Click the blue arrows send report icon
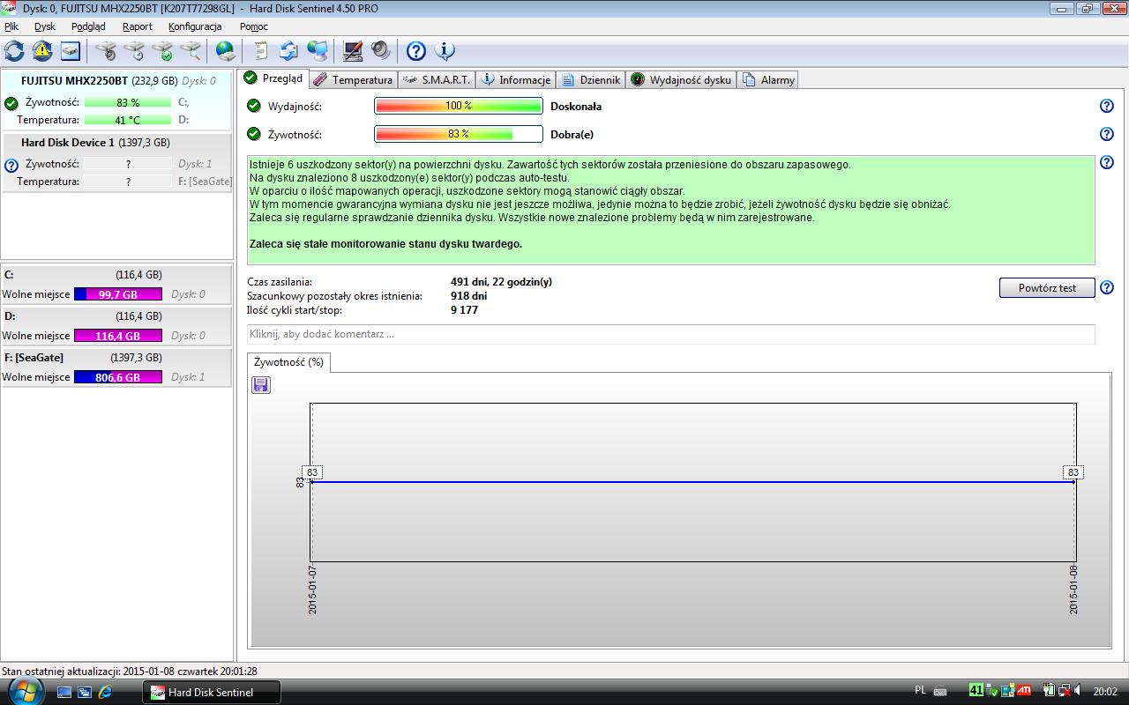1129x705 pixels. pos(288,51)
